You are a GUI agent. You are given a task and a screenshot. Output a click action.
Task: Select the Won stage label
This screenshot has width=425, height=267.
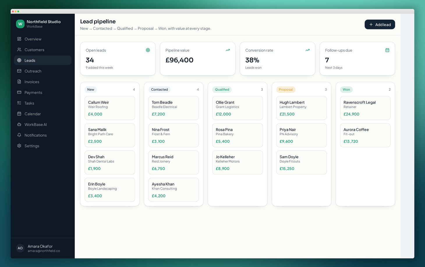[346, 89]
